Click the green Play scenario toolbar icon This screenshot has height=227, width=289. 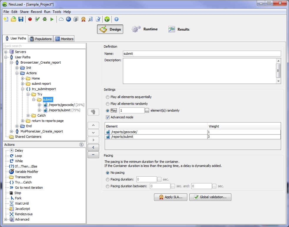tap(52, 19)
